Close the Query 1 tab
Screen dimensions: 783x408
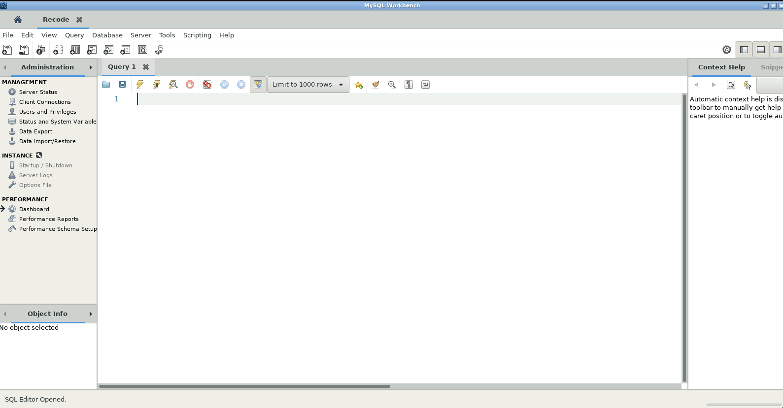pos(146,67)
